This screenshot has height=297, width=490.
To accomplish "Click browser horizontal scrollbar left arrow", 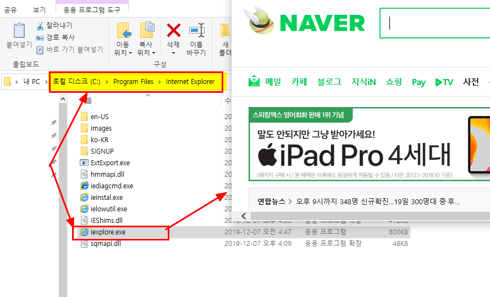I will pos(244,216).
